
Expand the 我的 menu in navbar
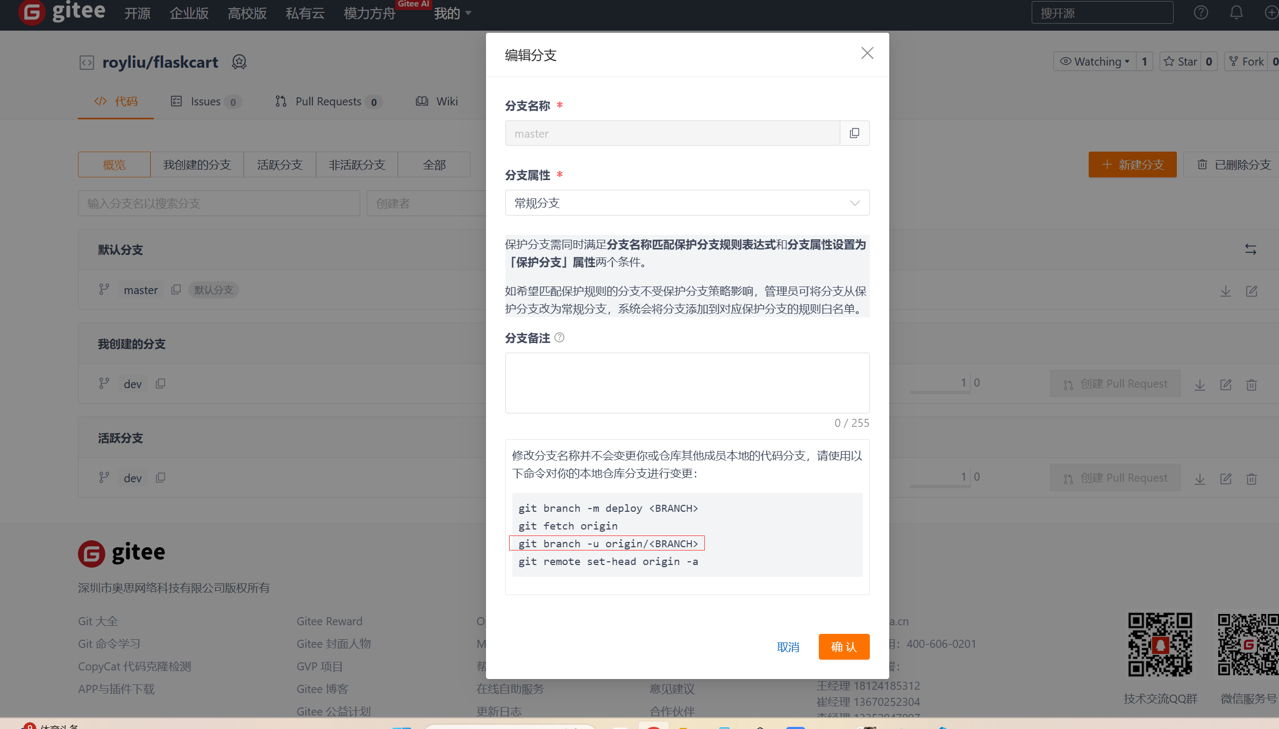(452, 13)
